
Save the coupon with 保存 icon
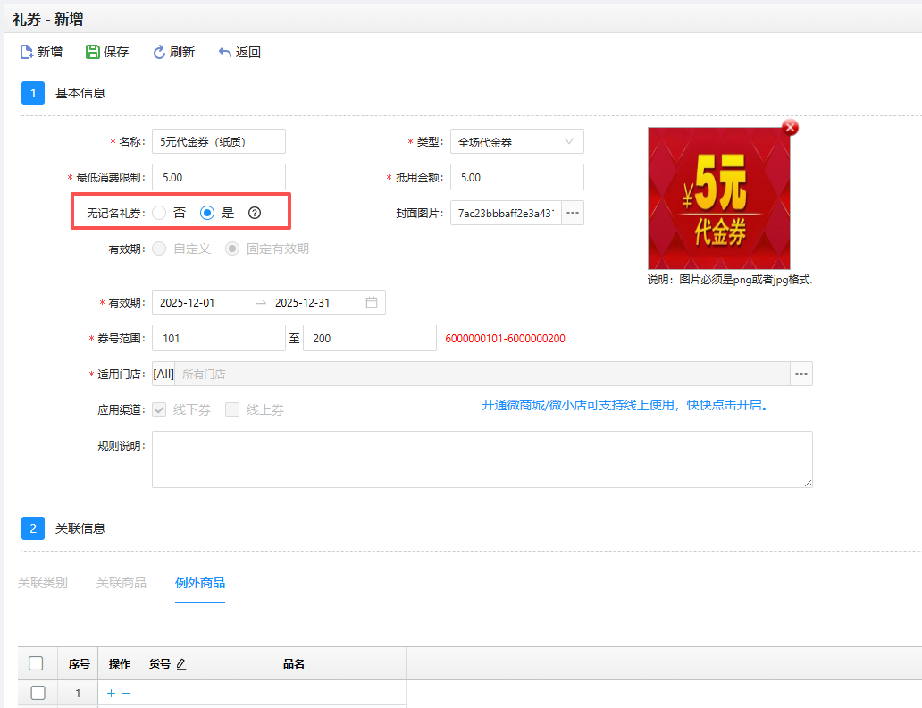(93, 53)
